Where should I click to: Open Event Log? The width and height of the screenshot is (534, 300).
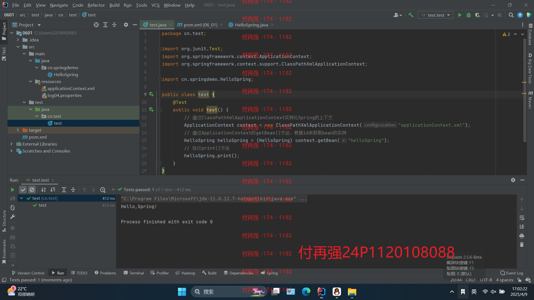[x=511, y=273]
